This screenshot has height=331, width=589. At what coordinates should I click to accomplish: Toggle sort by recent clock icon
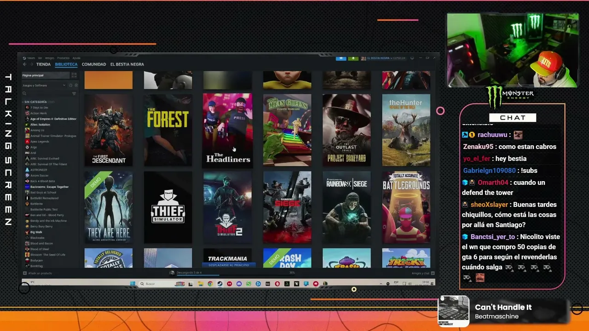coord(70,86)
